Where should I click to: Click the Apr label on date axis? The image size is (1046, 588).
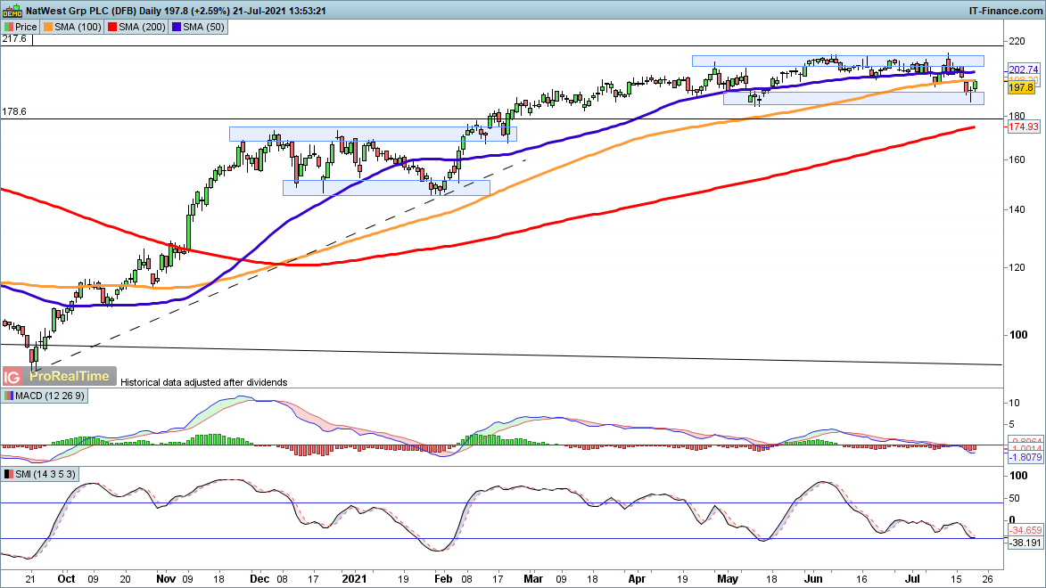click(x=637, y=579)
